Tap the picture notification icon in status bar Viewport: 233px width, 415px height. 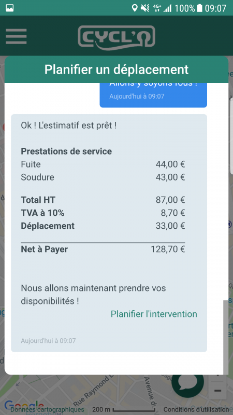pos(10,8)
